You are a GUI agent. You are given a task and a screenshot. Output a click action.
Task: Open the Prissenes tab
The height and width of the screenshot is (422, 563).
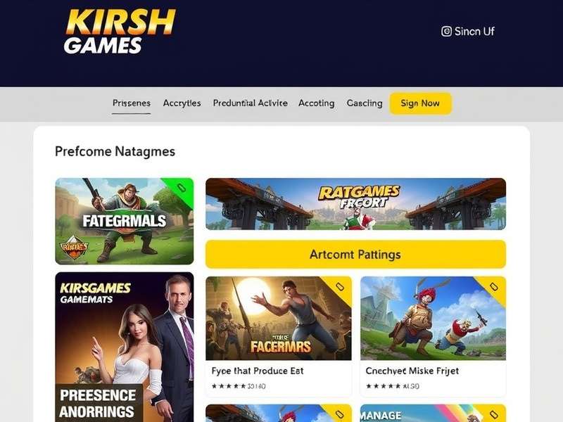[x=132, y=103]
